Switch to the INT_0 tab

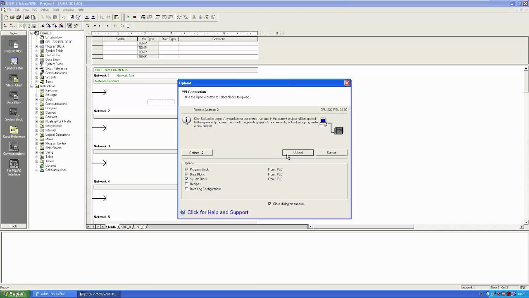tap(140, 227)
